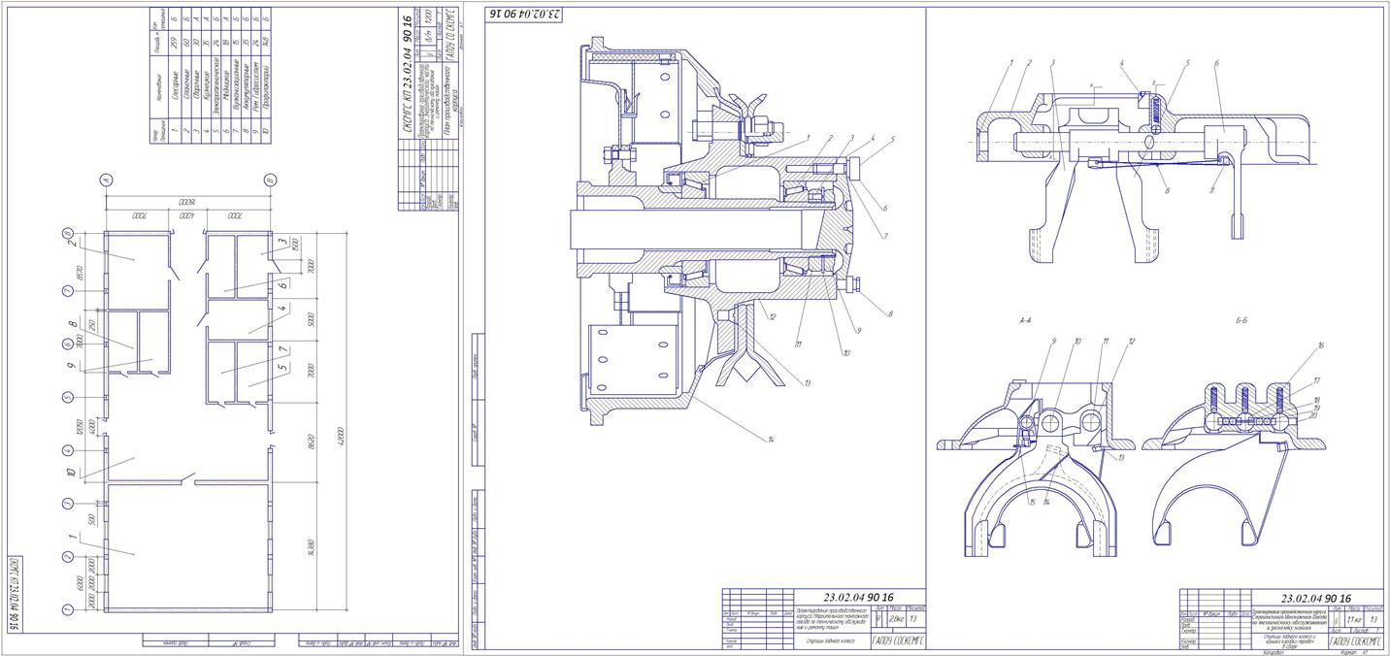Screen dimensions: 1390x656
Task: Select callout 1 on gearbox cover top view
Action: [x=1009, y=63]
